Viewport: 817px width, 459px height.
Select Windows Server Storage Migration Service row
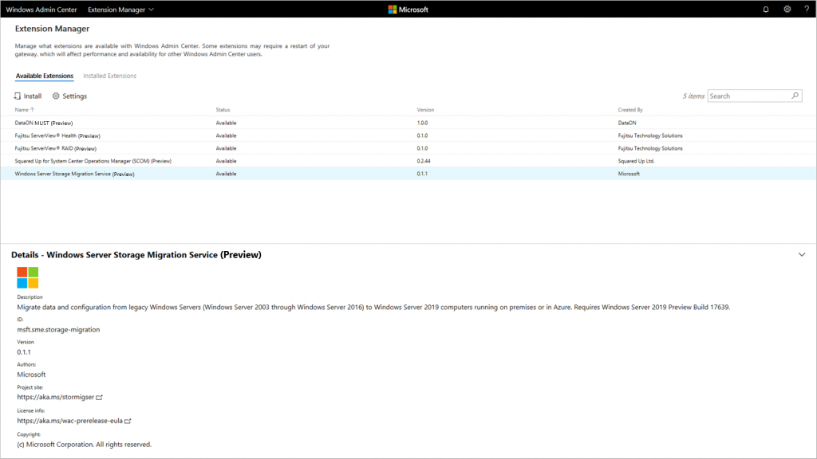coord(408,174)
